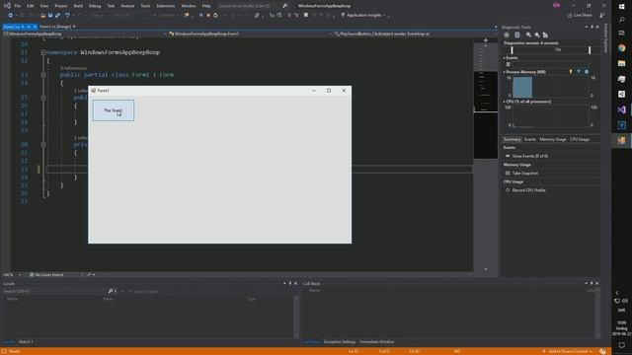Viewport: 632px width, 355px height.
Task: Open the Help menu
Action: (206, 6)
